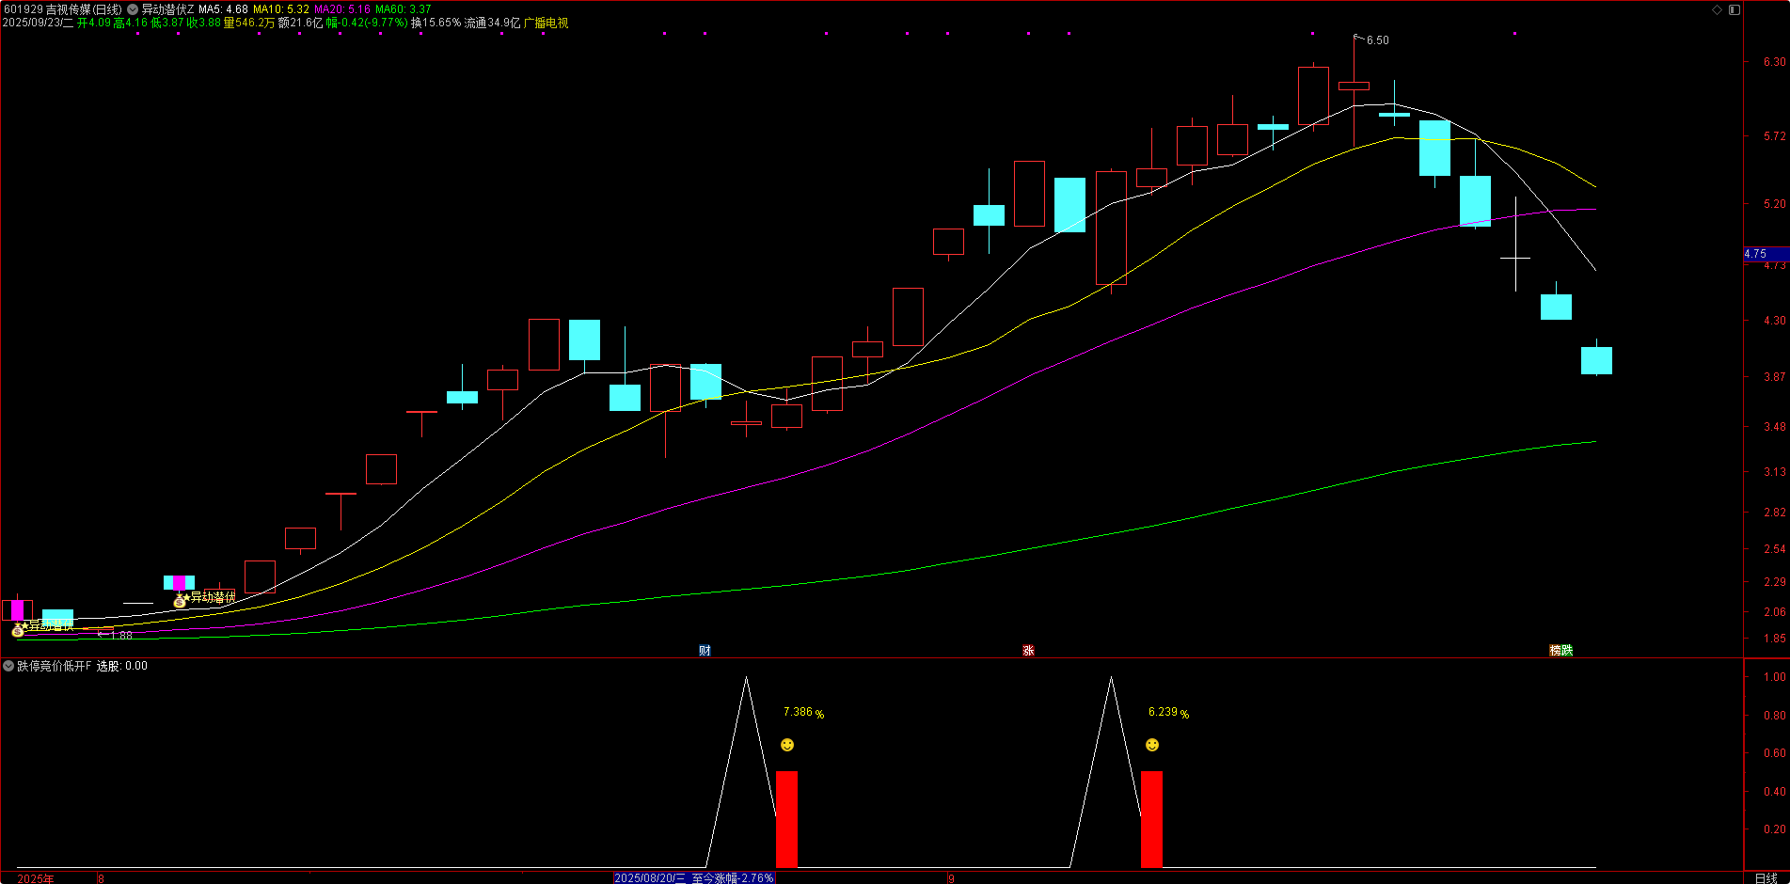Viewport: 1790px width, 884px height.
Task: Click the 601929 吉视传媒 stock title
Action: point(62,9)
